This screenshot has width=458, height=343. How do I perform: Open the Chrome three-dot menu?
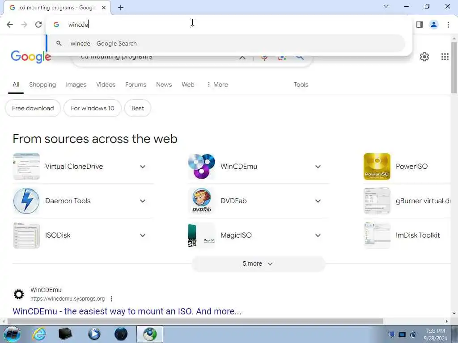click(448, 25)
